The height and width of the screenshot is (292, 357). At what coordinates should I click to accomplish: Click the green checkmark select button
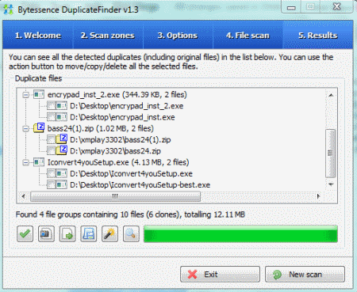point(25,233)
